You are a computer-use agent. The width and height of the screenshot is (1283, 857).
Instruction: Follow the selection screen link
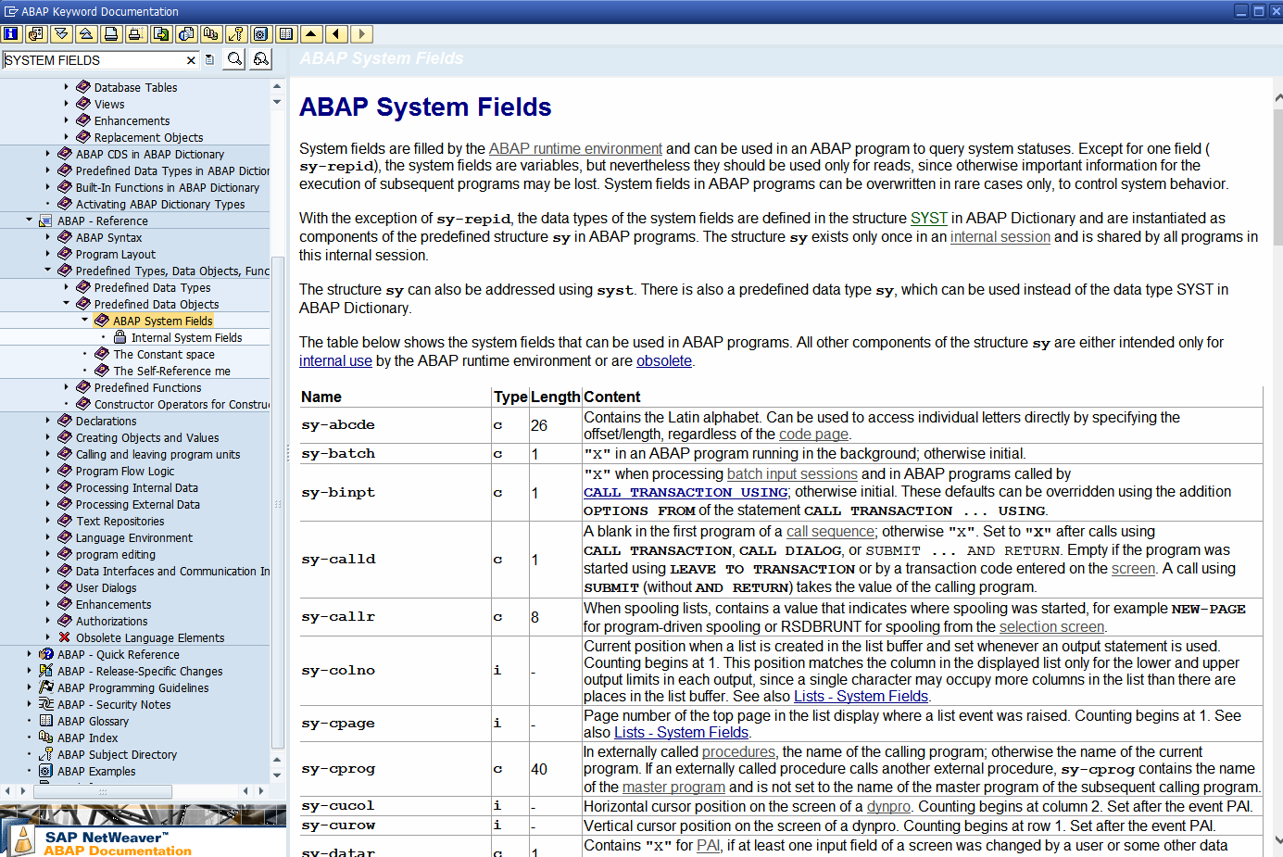click(1051, 626)
